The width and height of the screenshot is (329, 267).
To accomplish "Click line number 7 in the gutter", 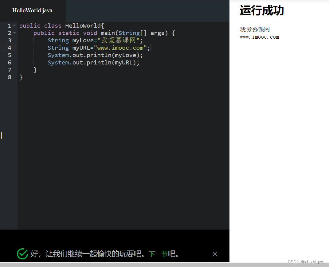I will pyautogui.click(x=10, y=70).
